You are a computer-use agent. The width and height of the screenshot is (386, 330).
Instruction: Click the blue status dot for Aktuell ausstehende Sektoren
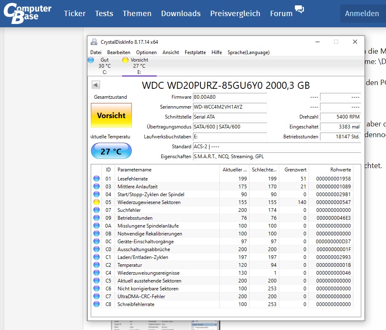(x=96, y=281)
